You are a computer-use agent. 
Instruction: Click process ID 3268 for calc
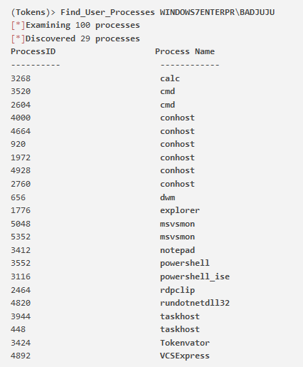pyautogui.click(x=21, y=78)
